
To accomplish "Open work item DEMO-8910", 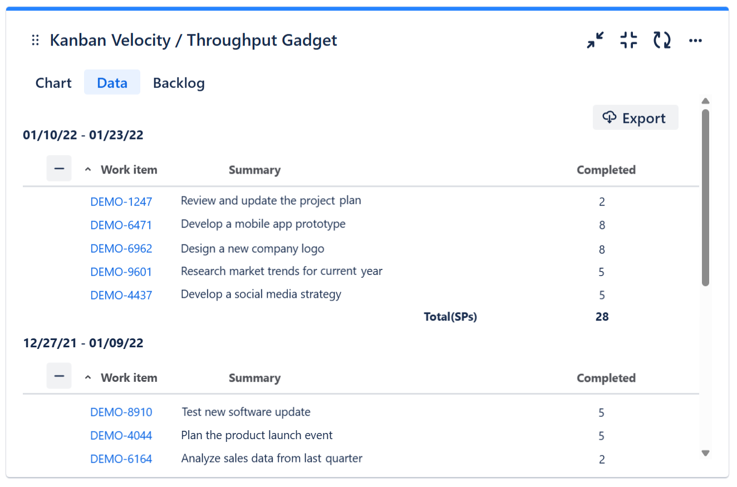I will tap(121, 412).
